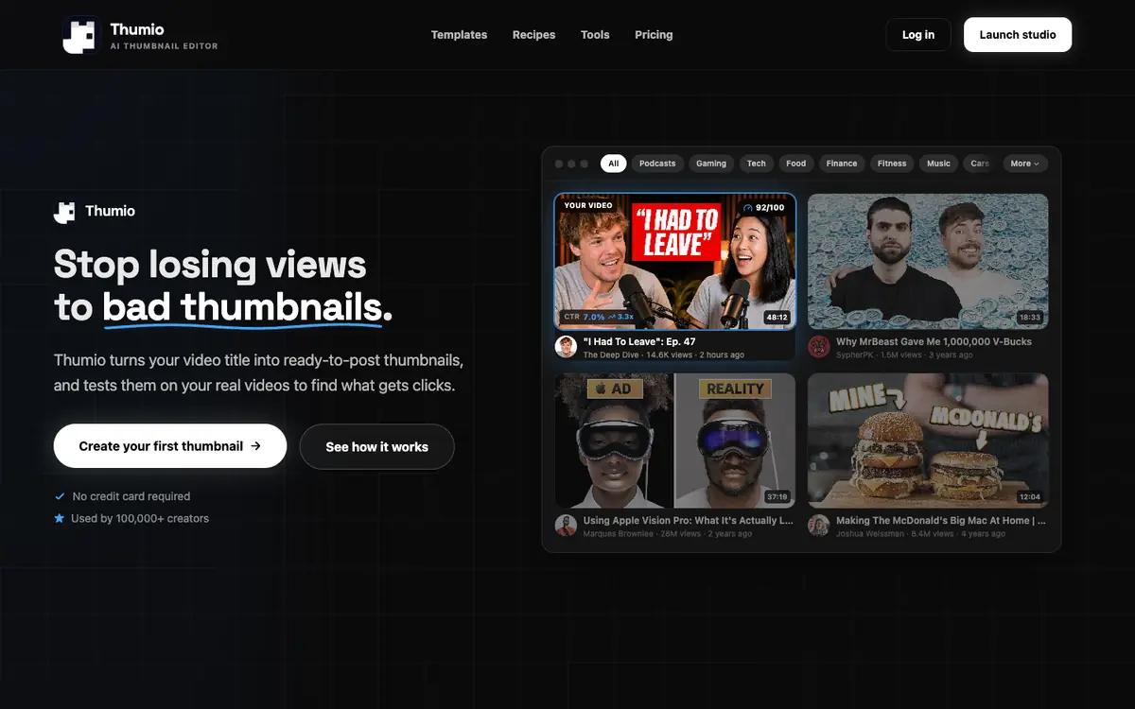Launch the studio from the header
Image resolution: width=1135 pixels, height=709 pixels.
[x=1018, y=35]
